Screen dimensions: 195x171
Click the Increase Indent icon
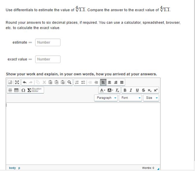pos(96,82)
